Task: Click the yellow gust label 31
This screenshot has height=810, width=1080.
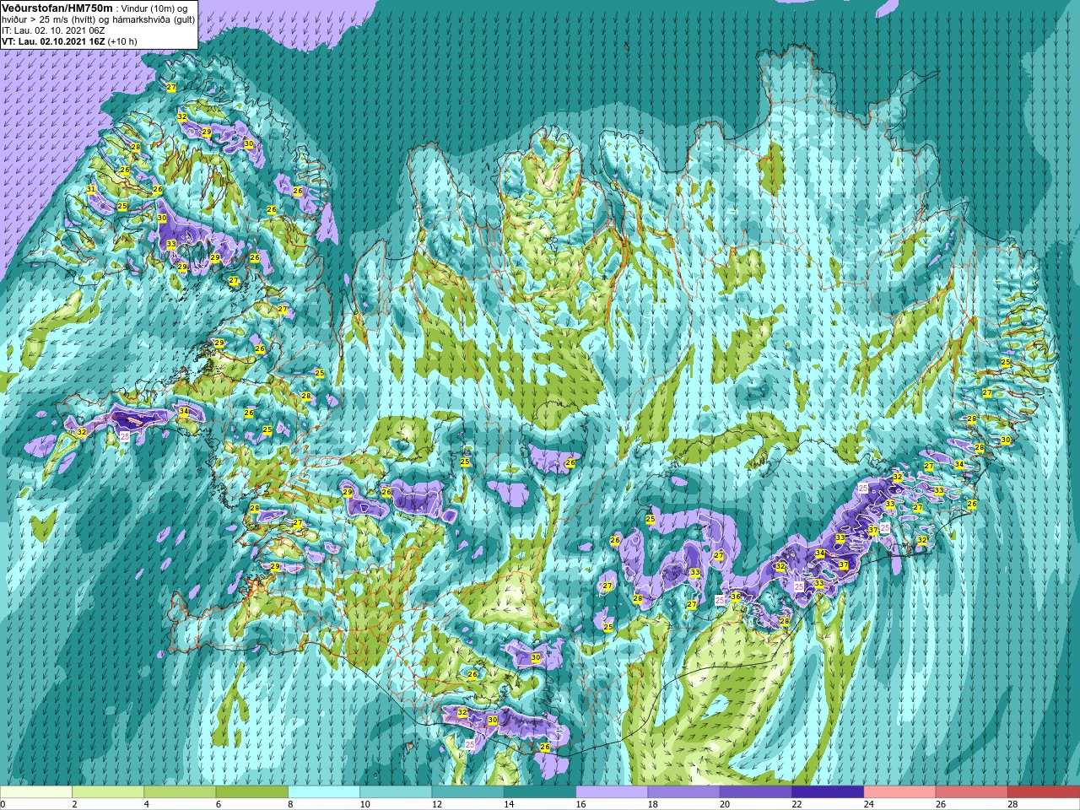Action: [90, 189]
